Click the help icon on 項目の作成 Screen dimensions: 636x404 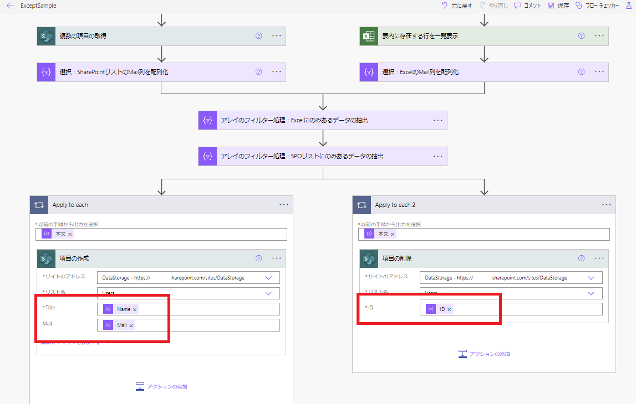click(258, 258)
